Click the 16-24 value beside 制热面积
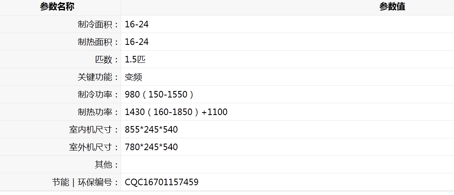The height and width of the screenshot is (195, 454). (x=137, y=42)
